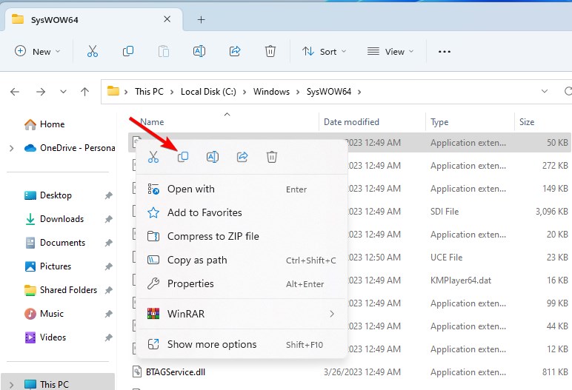Click the pin icon beside Music
572x390 pixels.
[108, 315]
